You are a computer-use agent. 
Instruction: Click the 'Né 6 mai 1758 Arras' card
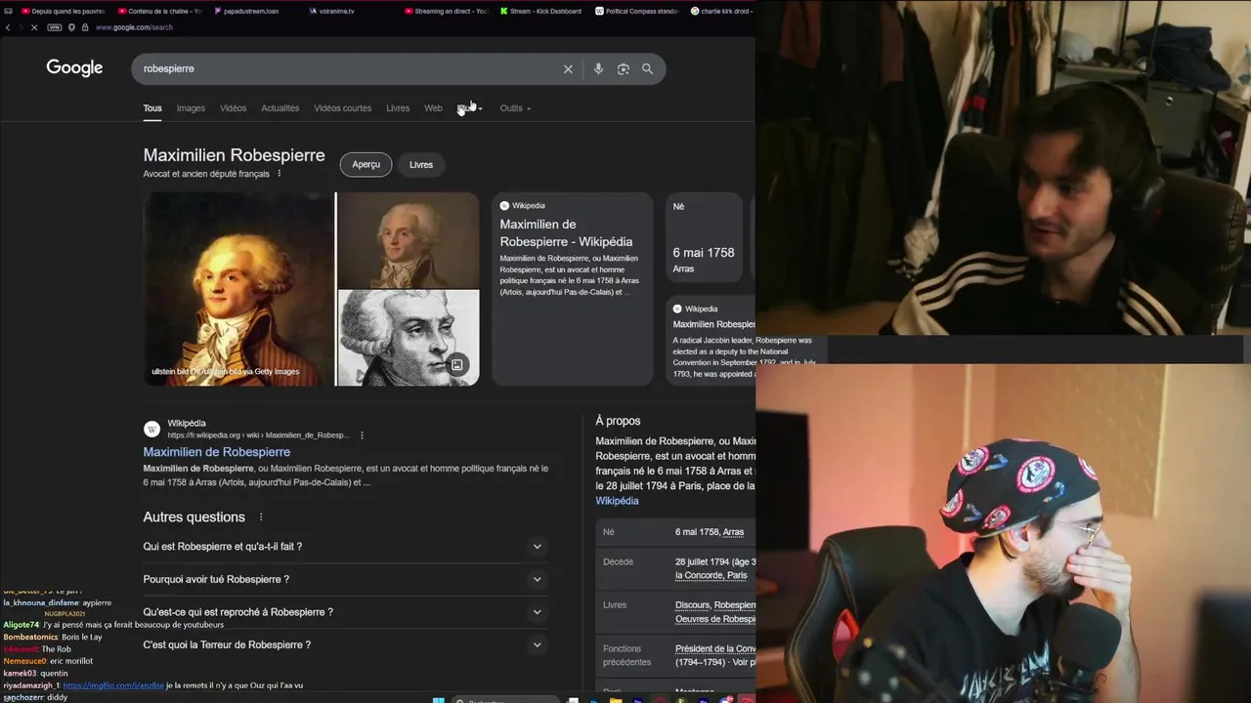705,237
